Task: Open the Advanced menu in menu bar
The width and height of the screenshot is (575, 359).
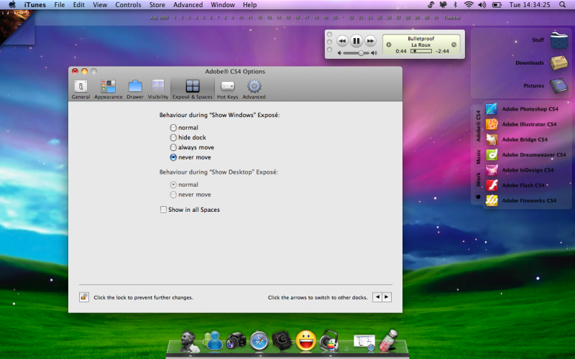Action: 188,5
